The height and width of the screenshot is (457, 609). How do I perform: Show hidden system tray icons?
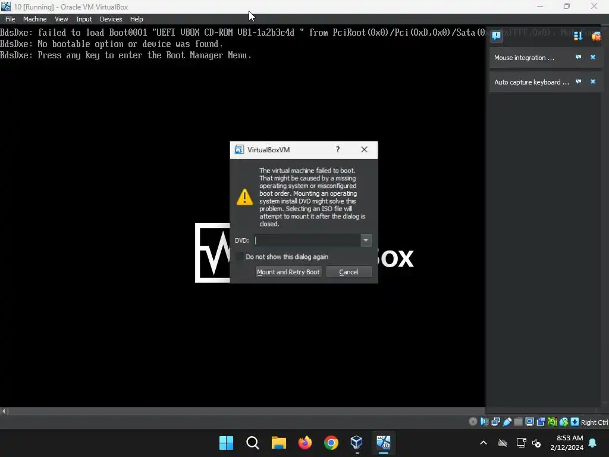point(484,443)
